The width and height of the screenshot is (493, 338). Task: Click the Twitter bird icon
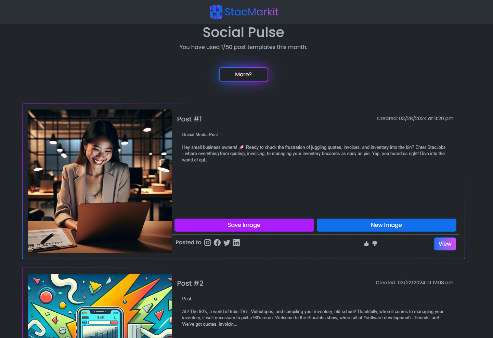227,243
